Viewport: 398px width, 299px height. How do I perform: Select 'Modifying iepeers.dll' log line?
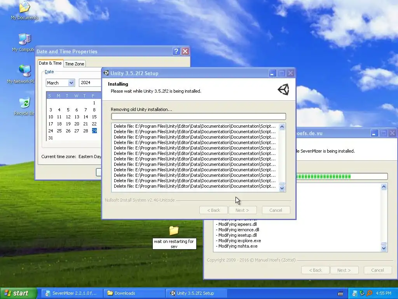click(236, 224)
